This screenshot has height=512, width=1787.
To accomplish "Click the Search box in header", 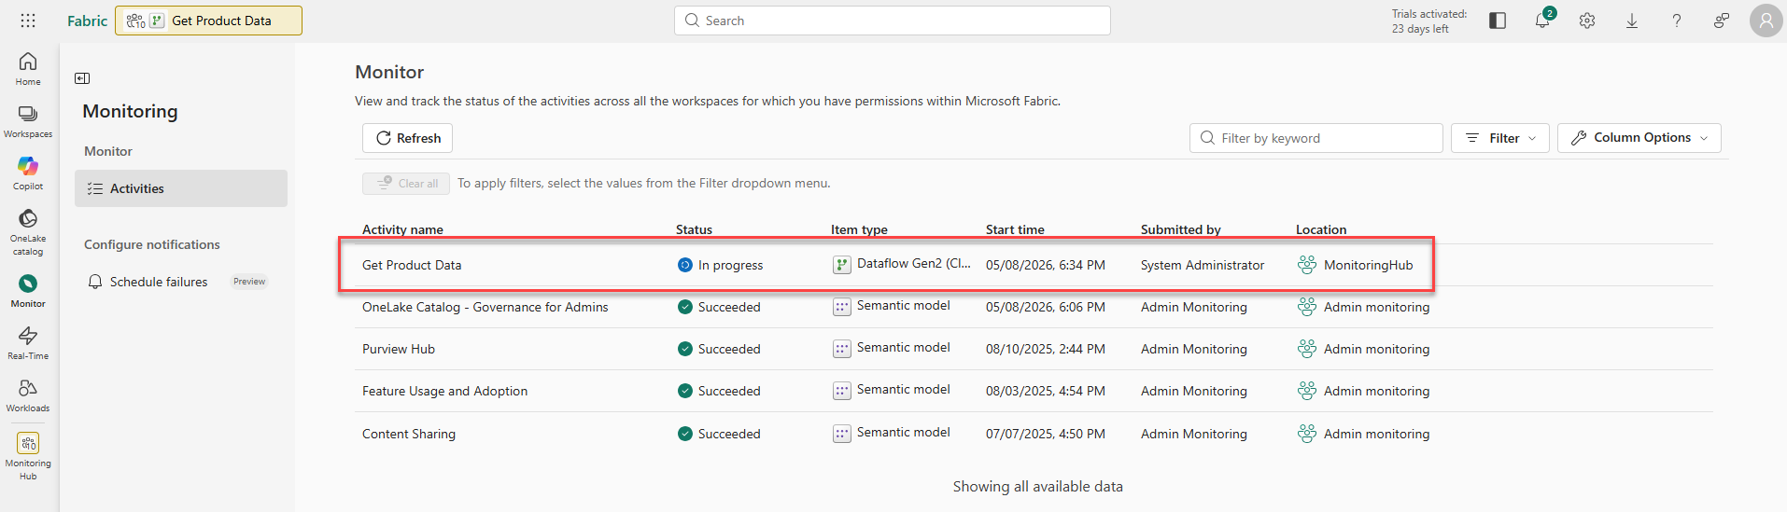I will pyautogui.click(x=893, y=21).
